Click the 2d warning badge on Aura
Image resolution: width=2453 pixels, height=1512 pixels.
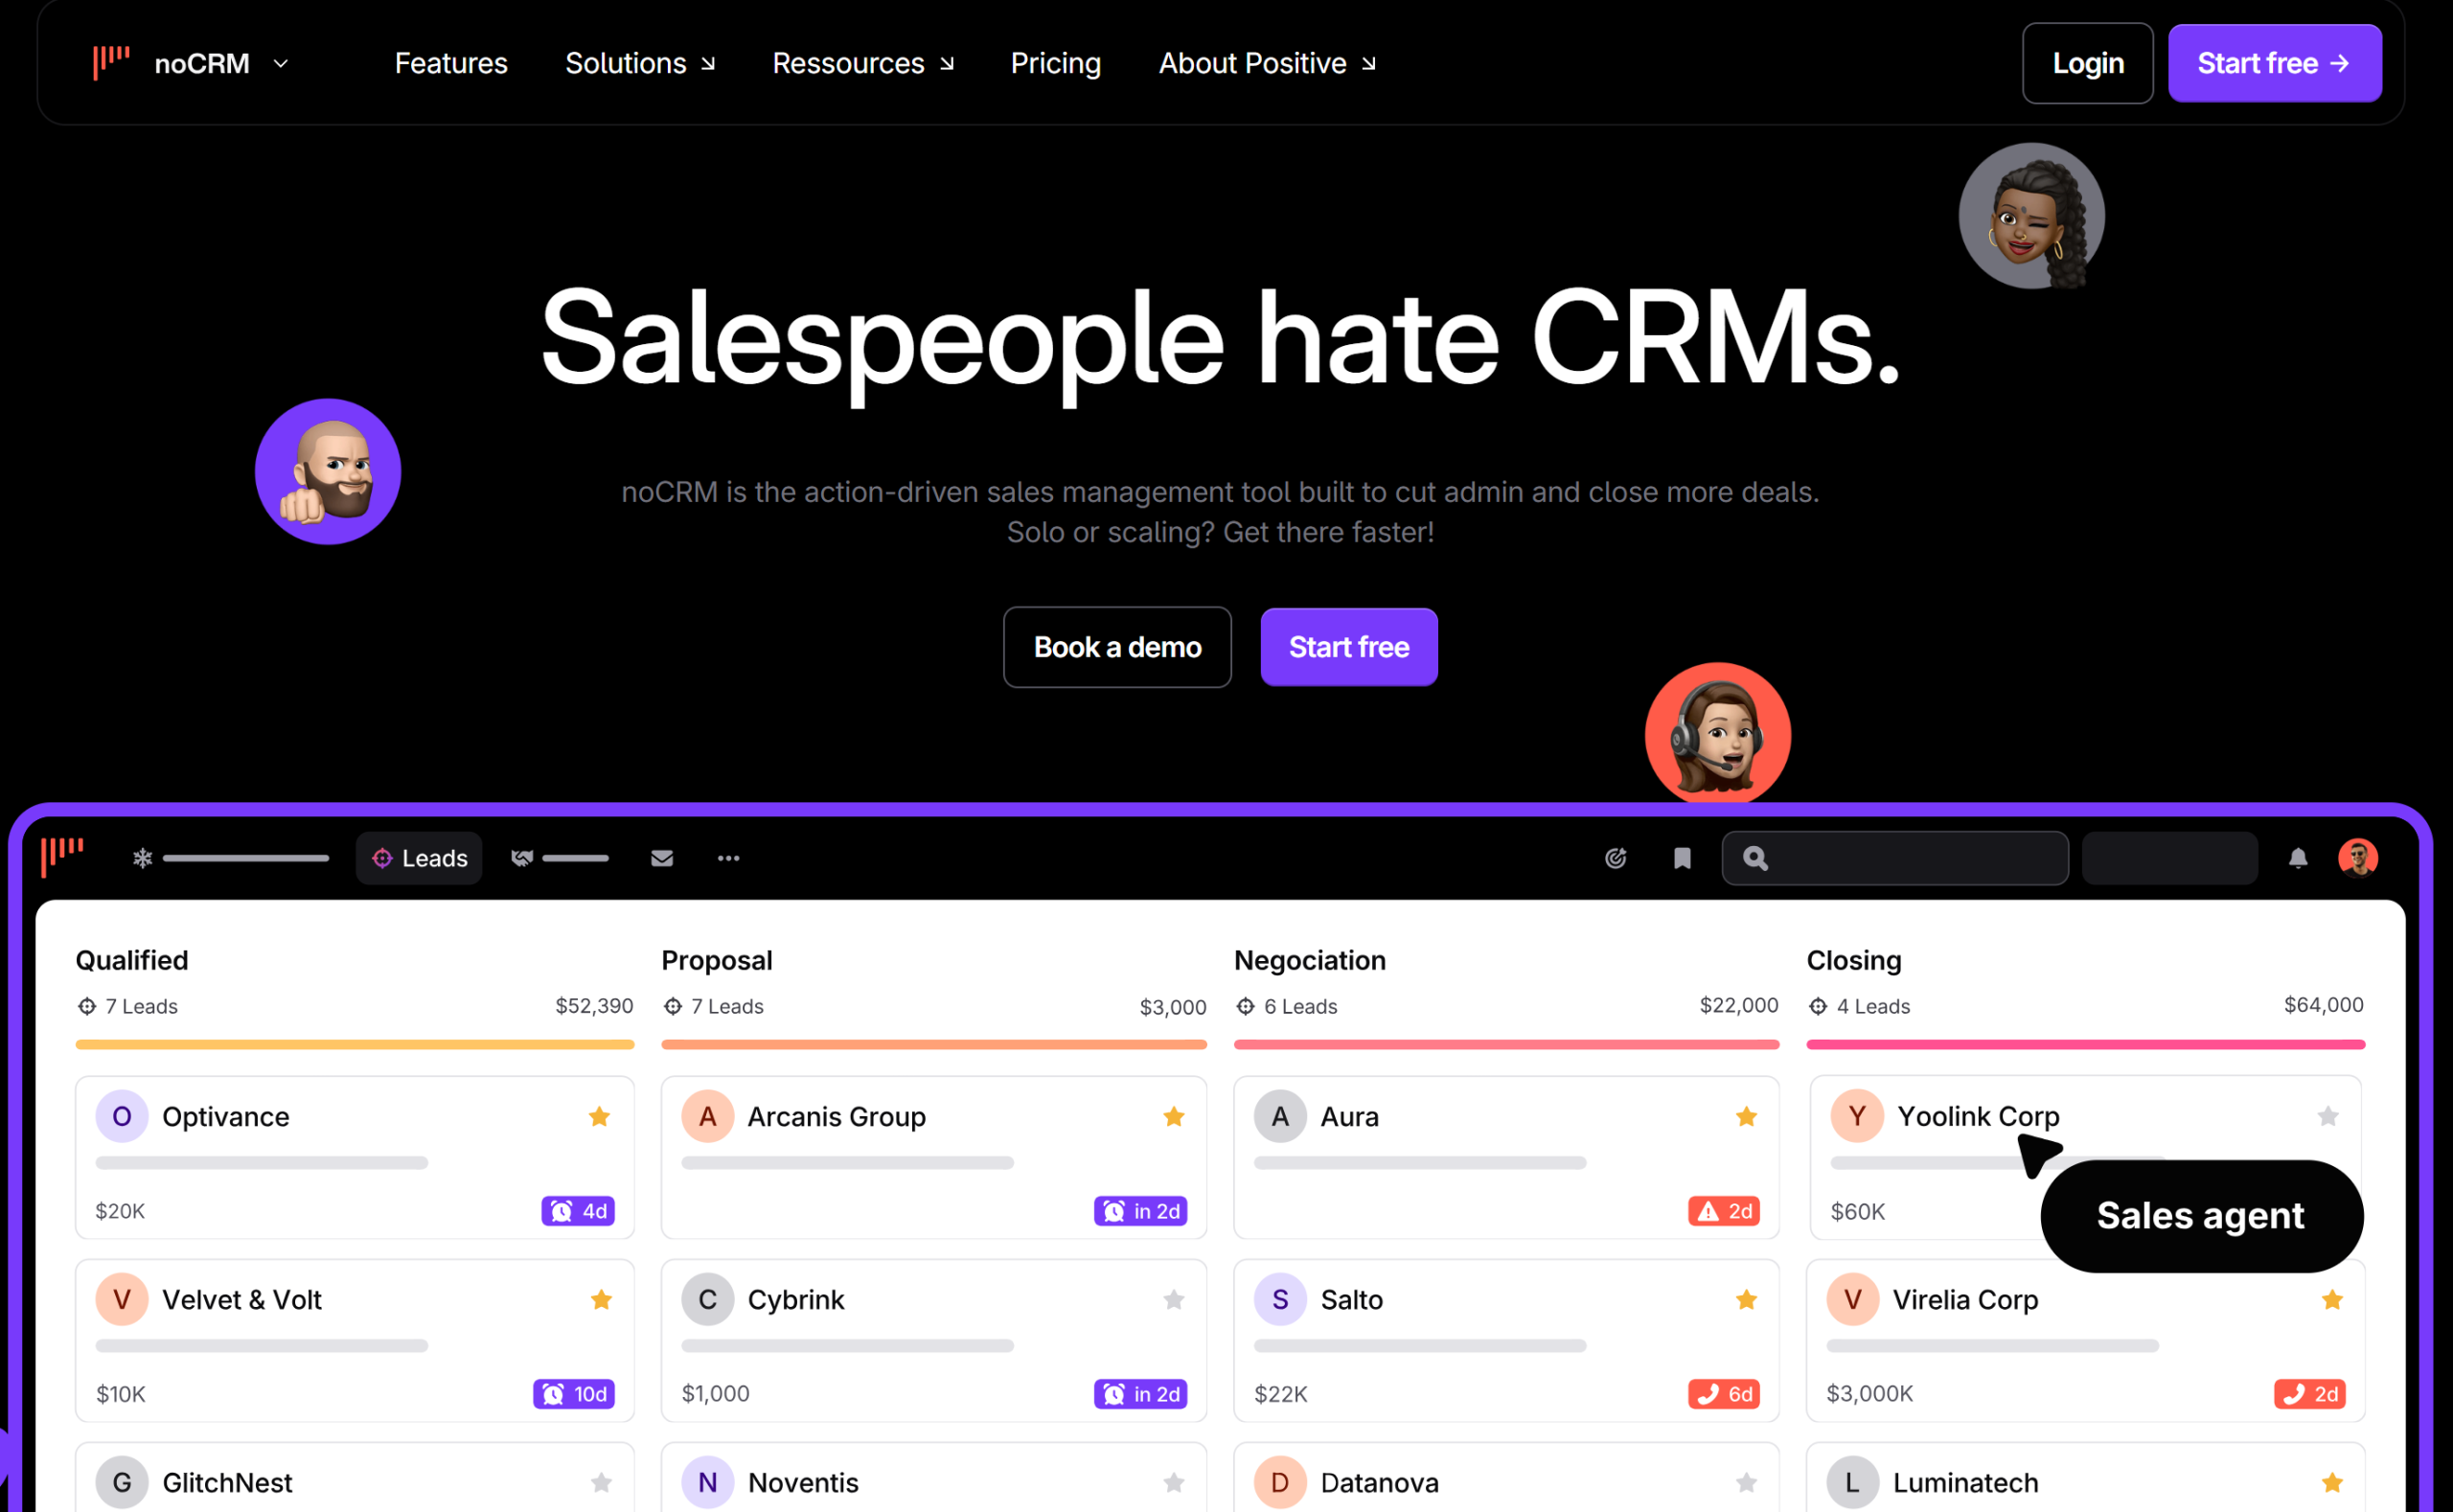pyautogui.click(x=1724, y=1211)
